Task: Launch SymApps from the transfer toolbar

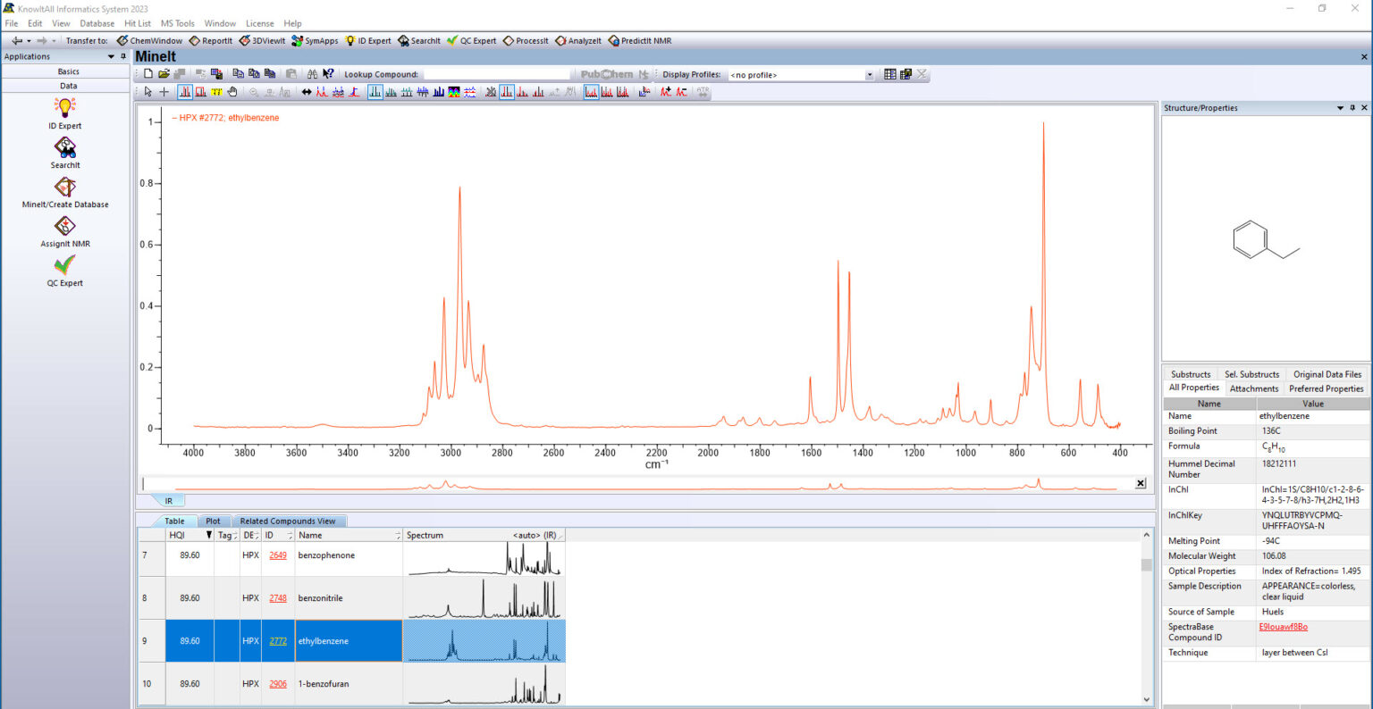Action: click(315, 40)
